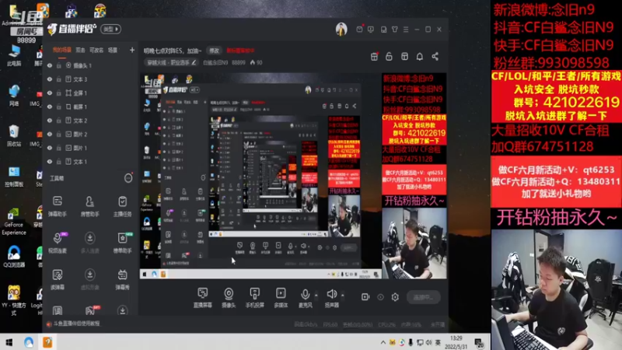This screenshot has width=622, height=350.
Task: Open the 榜单助手 tool
Action: (x=122, y=243)
